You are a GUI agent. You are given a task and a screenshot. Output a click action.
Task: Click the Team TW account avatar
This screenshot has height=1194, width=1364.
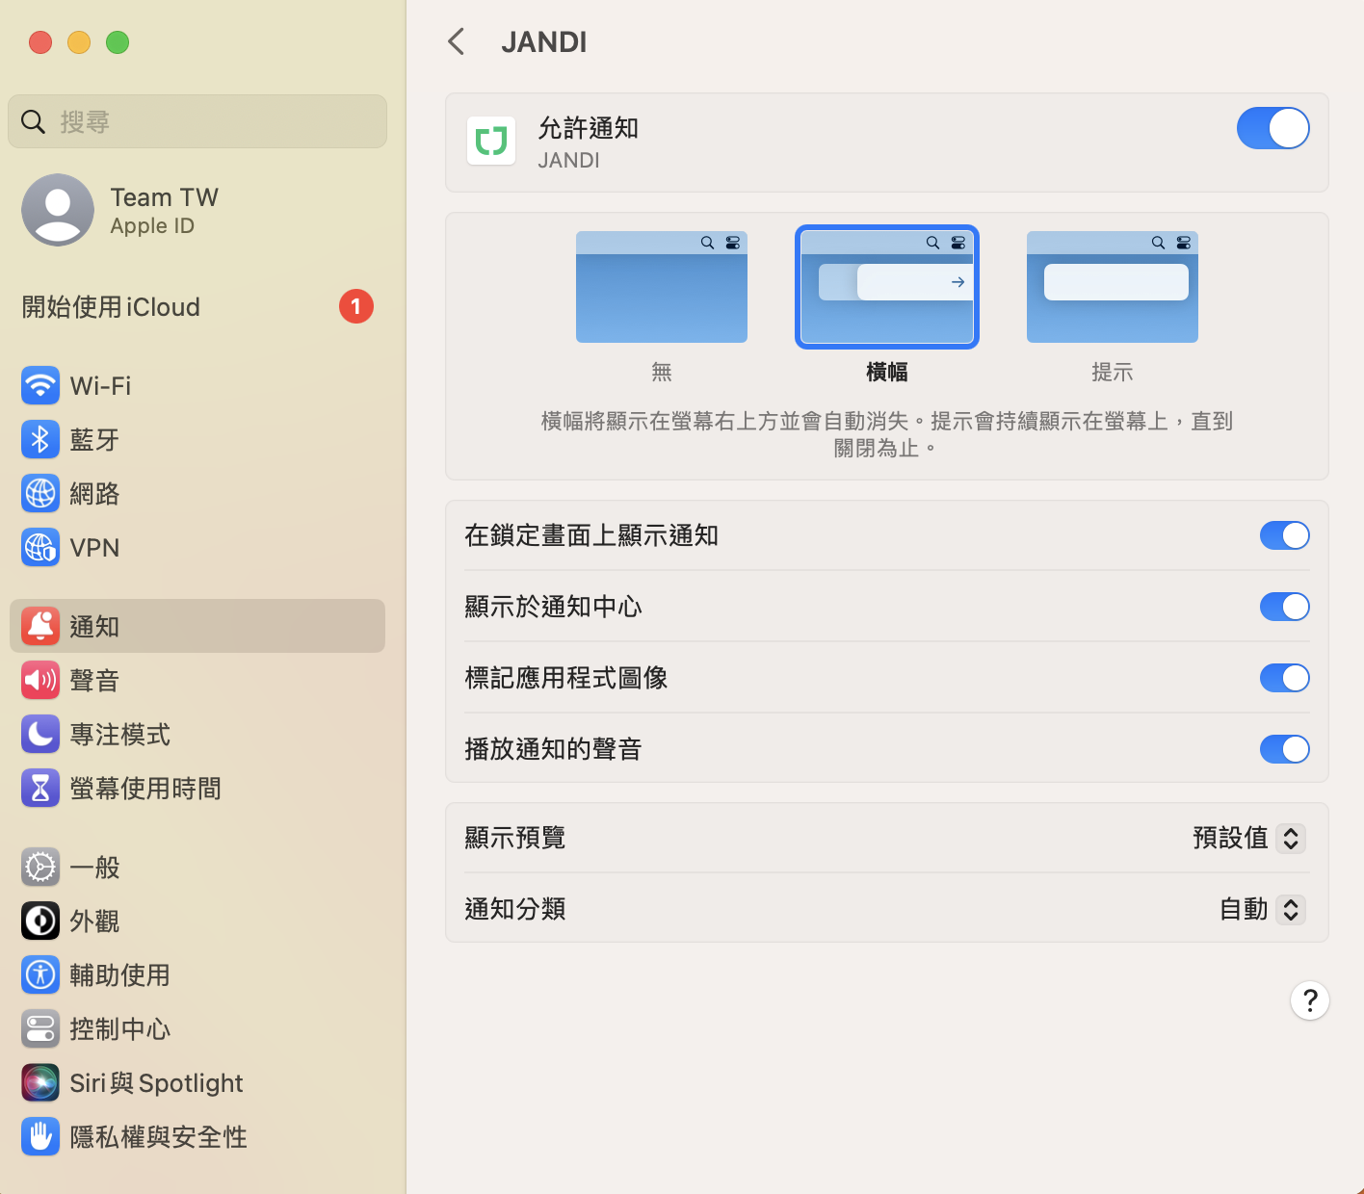(58, 210)
